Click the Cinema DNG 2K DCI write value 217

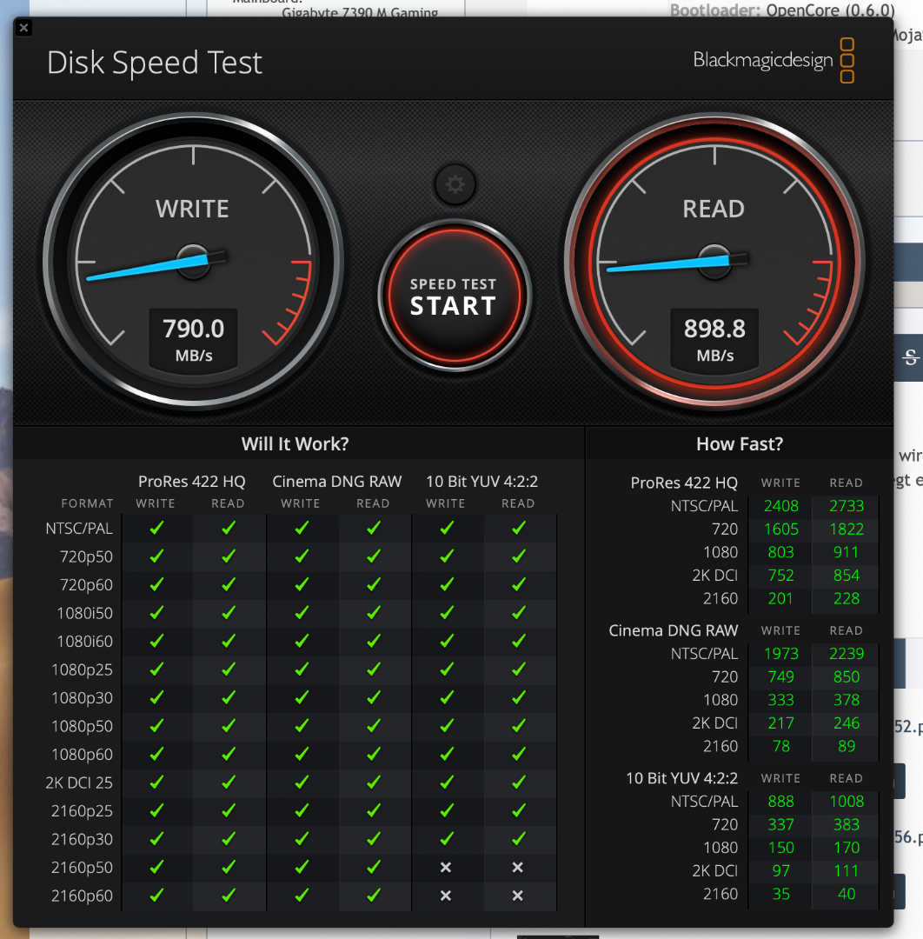click(x=781, y=723)
